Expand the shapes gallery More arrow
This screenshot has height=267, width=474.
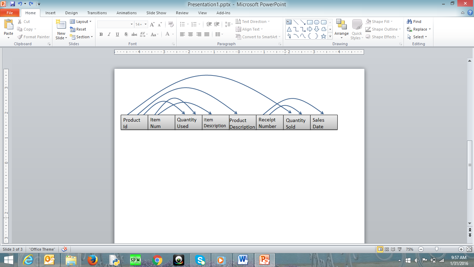(x=330, y=36)
